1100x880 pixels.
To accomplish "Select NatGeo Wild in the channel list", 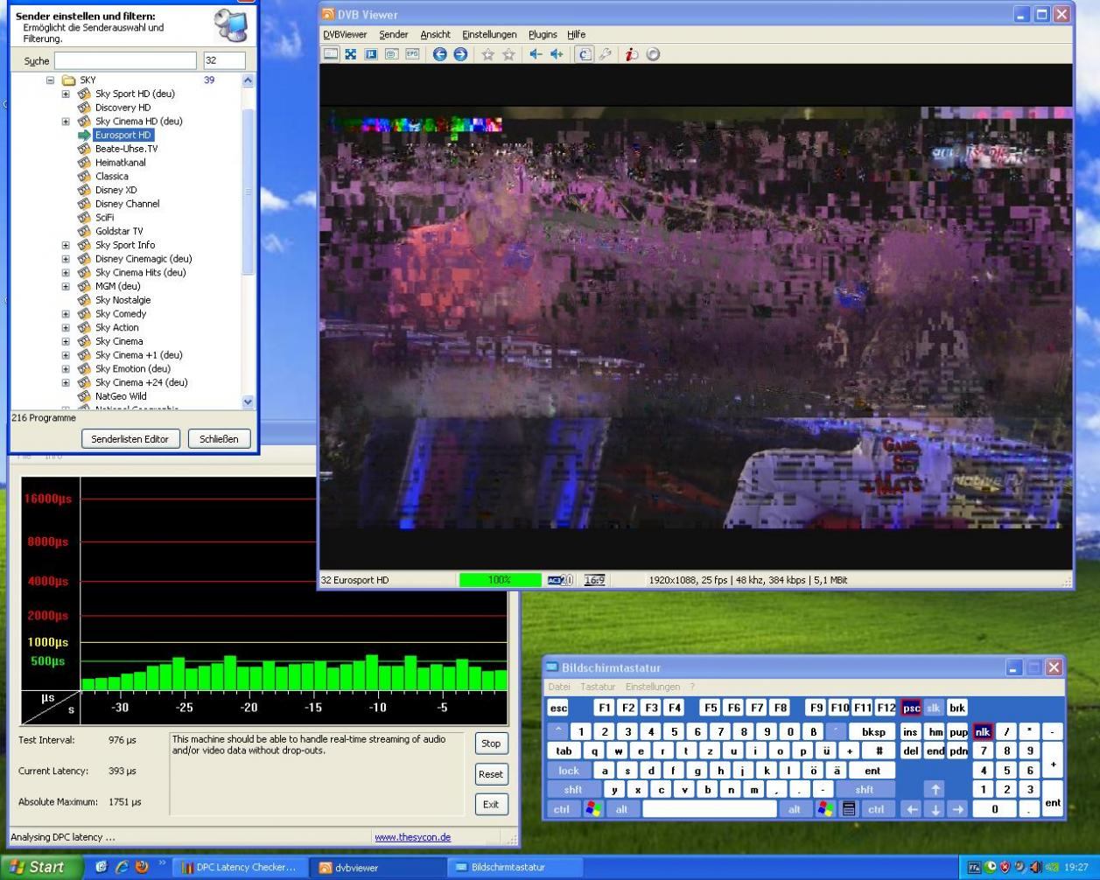I will click(x=121, y=396).
